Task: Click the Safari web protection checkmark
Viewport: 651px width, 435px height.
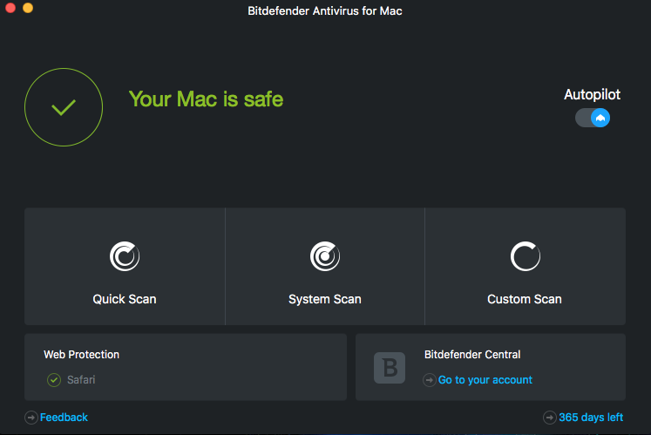Action: pos(54,380)
